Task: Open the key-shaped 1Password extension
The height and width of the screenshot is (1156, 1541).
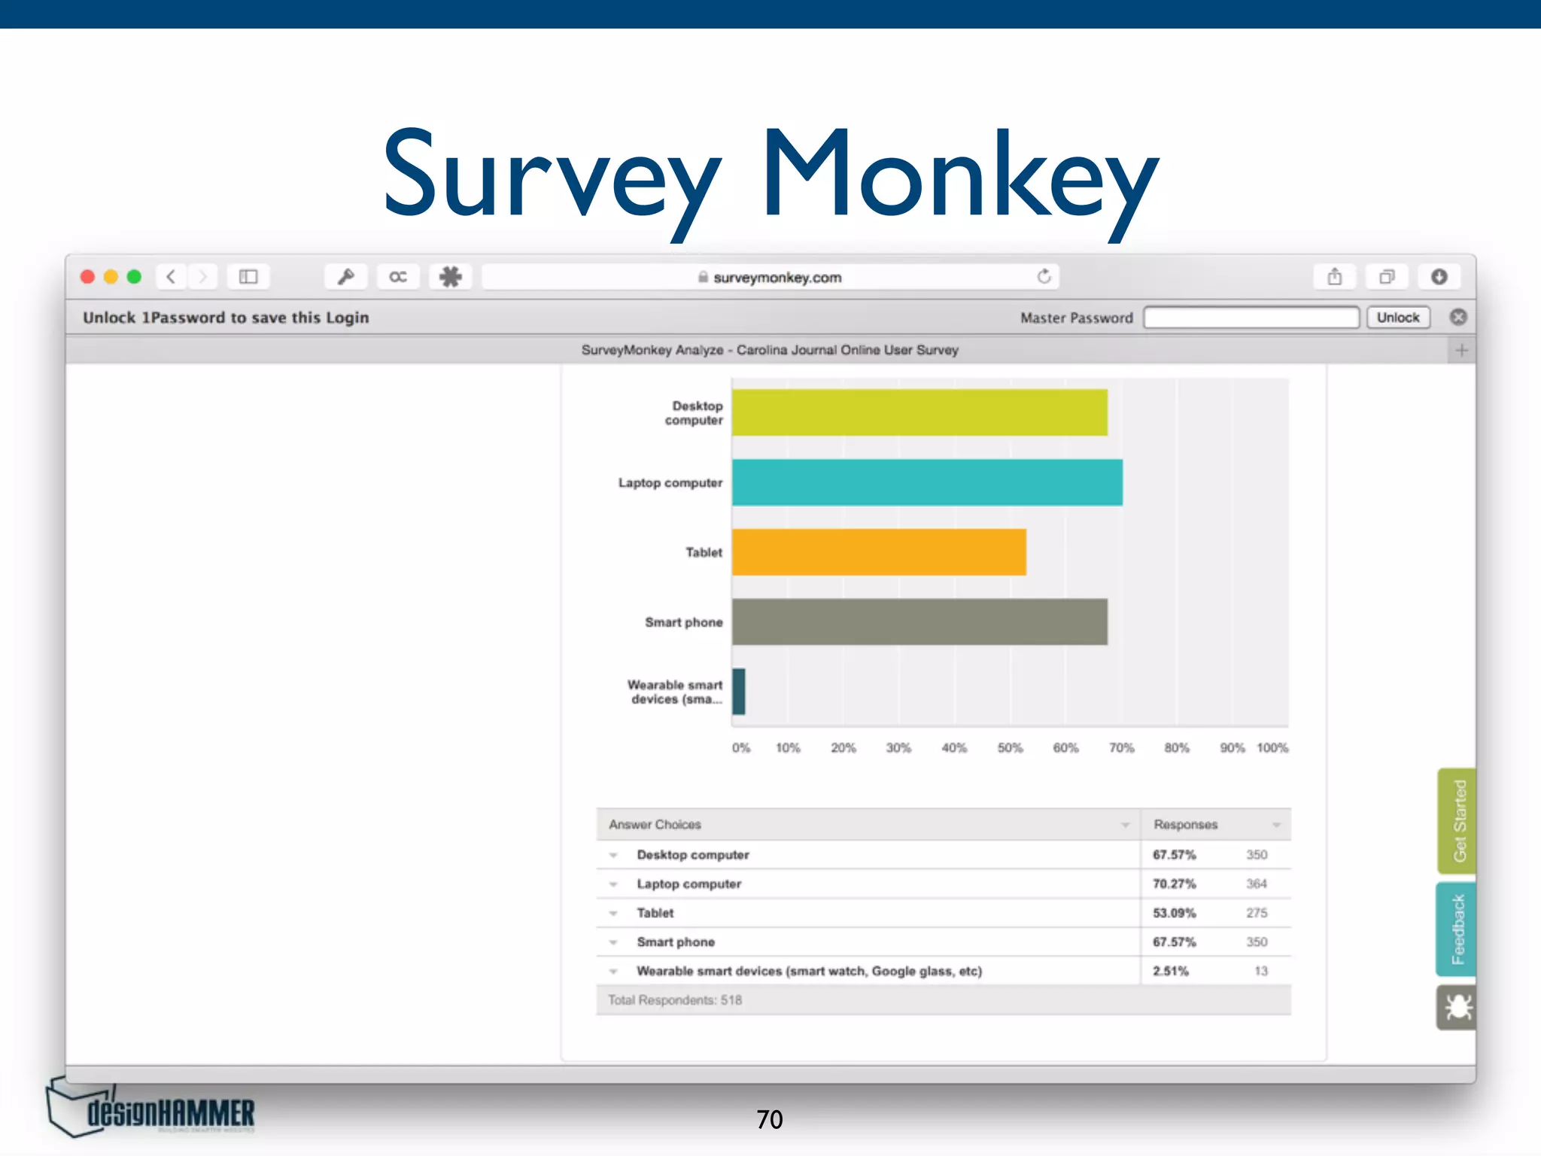Action: coord(346,277)
